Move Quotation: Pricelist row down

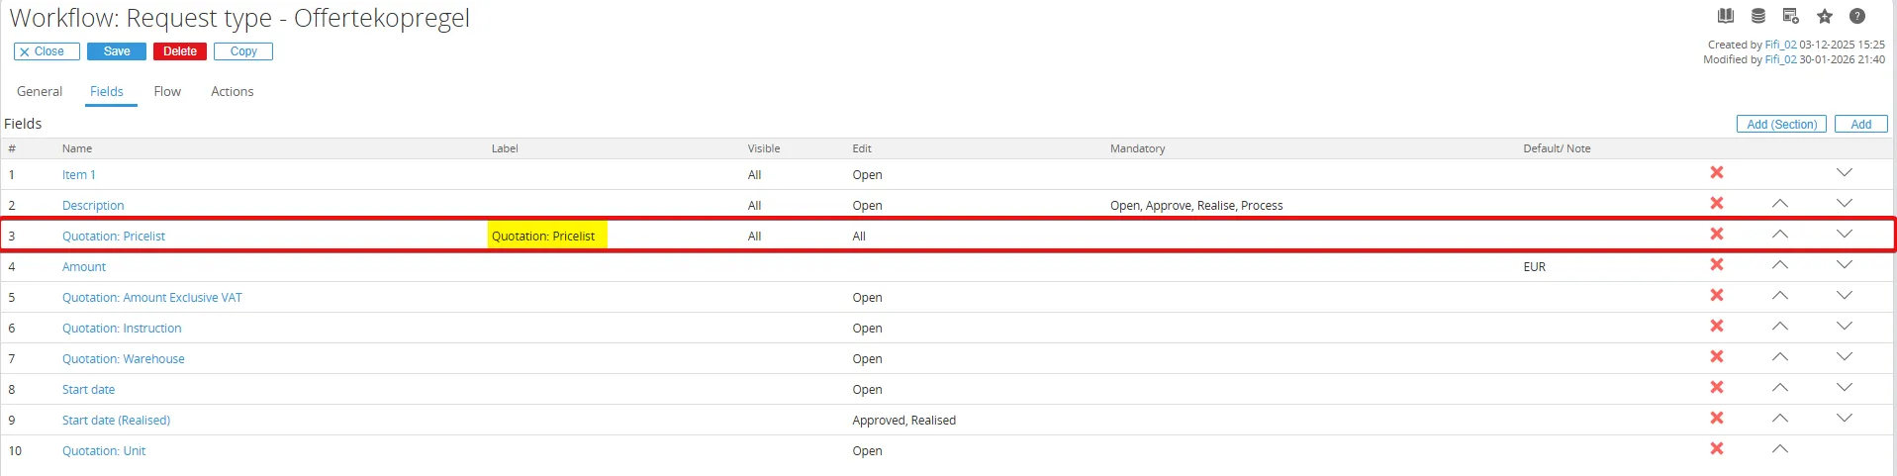pyautogui.click(x=1845, y=234)
